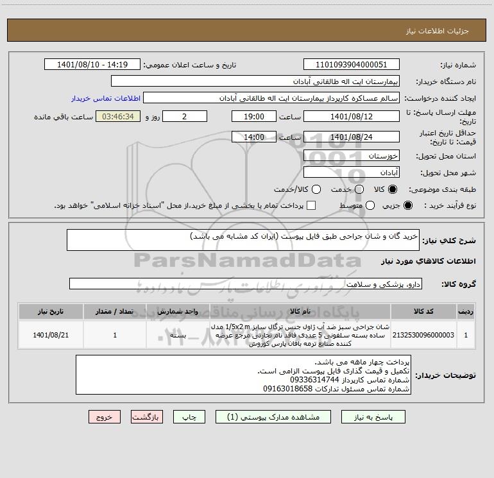Click the deadline time field 19:00
Viewport: 494px width, 478px height.
click(x=254, y=116)
